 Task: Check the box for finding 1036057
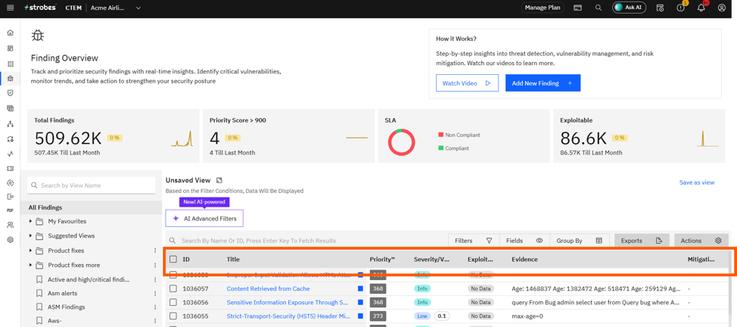click(173, 288)
